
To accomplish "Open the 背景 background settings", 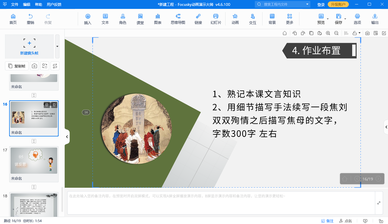I will pyautogui.click(x=272, y=19).
